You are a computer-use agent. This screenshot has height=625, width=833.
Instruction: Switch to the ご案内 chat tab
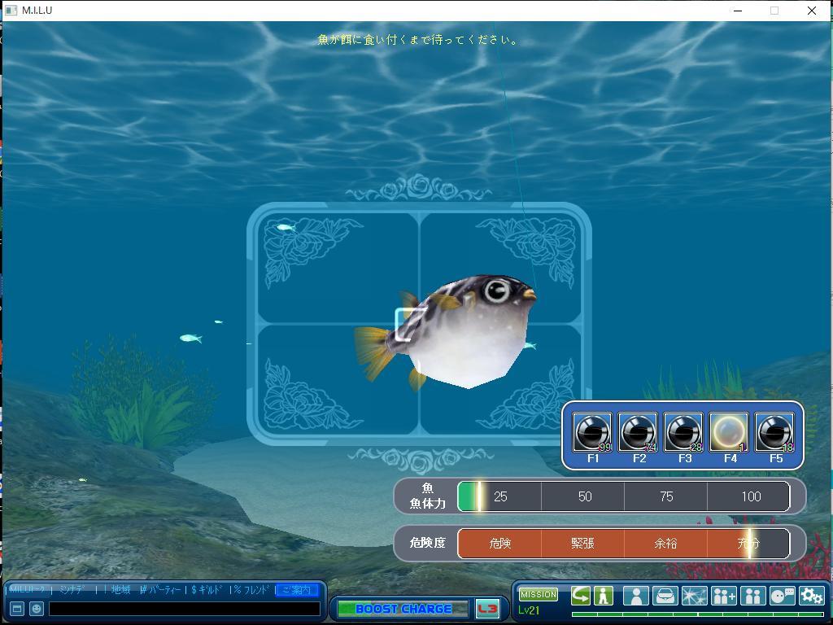296,590
